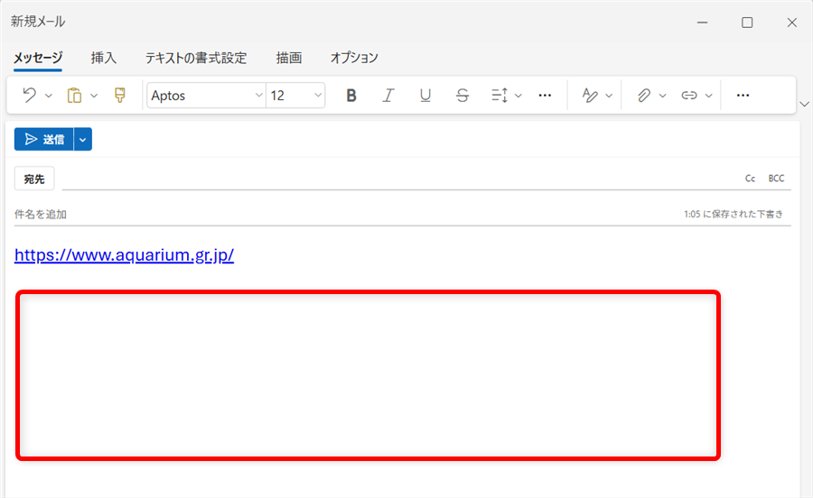Click the insert link chain icon
Viewport: 813px width, 498px height.
pyautogui.click(x=689, y=95)
